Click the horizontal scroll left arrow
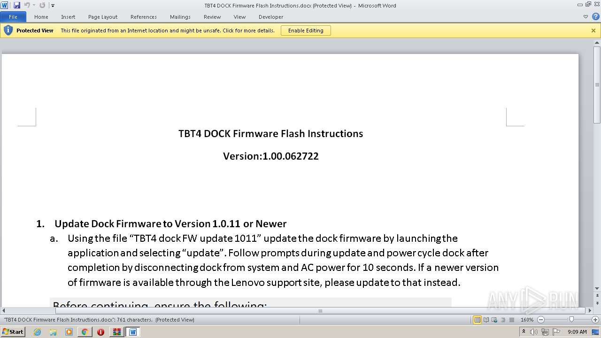The width and height of the screenshot is (601, 338). pyautogui.click(x=4, y=311)
